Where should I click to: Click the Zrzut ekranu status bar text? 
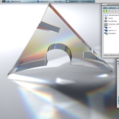(x=111, y=55)
